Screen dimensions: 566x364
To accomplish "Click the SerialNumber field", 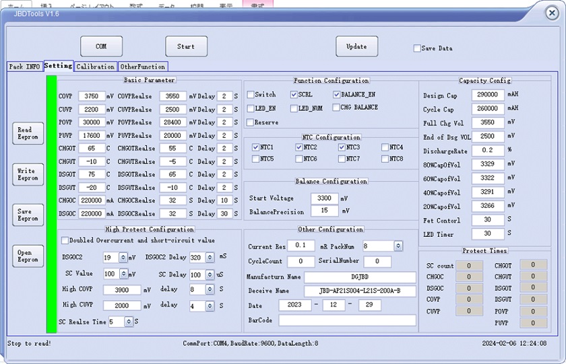I will coord(377,261).
